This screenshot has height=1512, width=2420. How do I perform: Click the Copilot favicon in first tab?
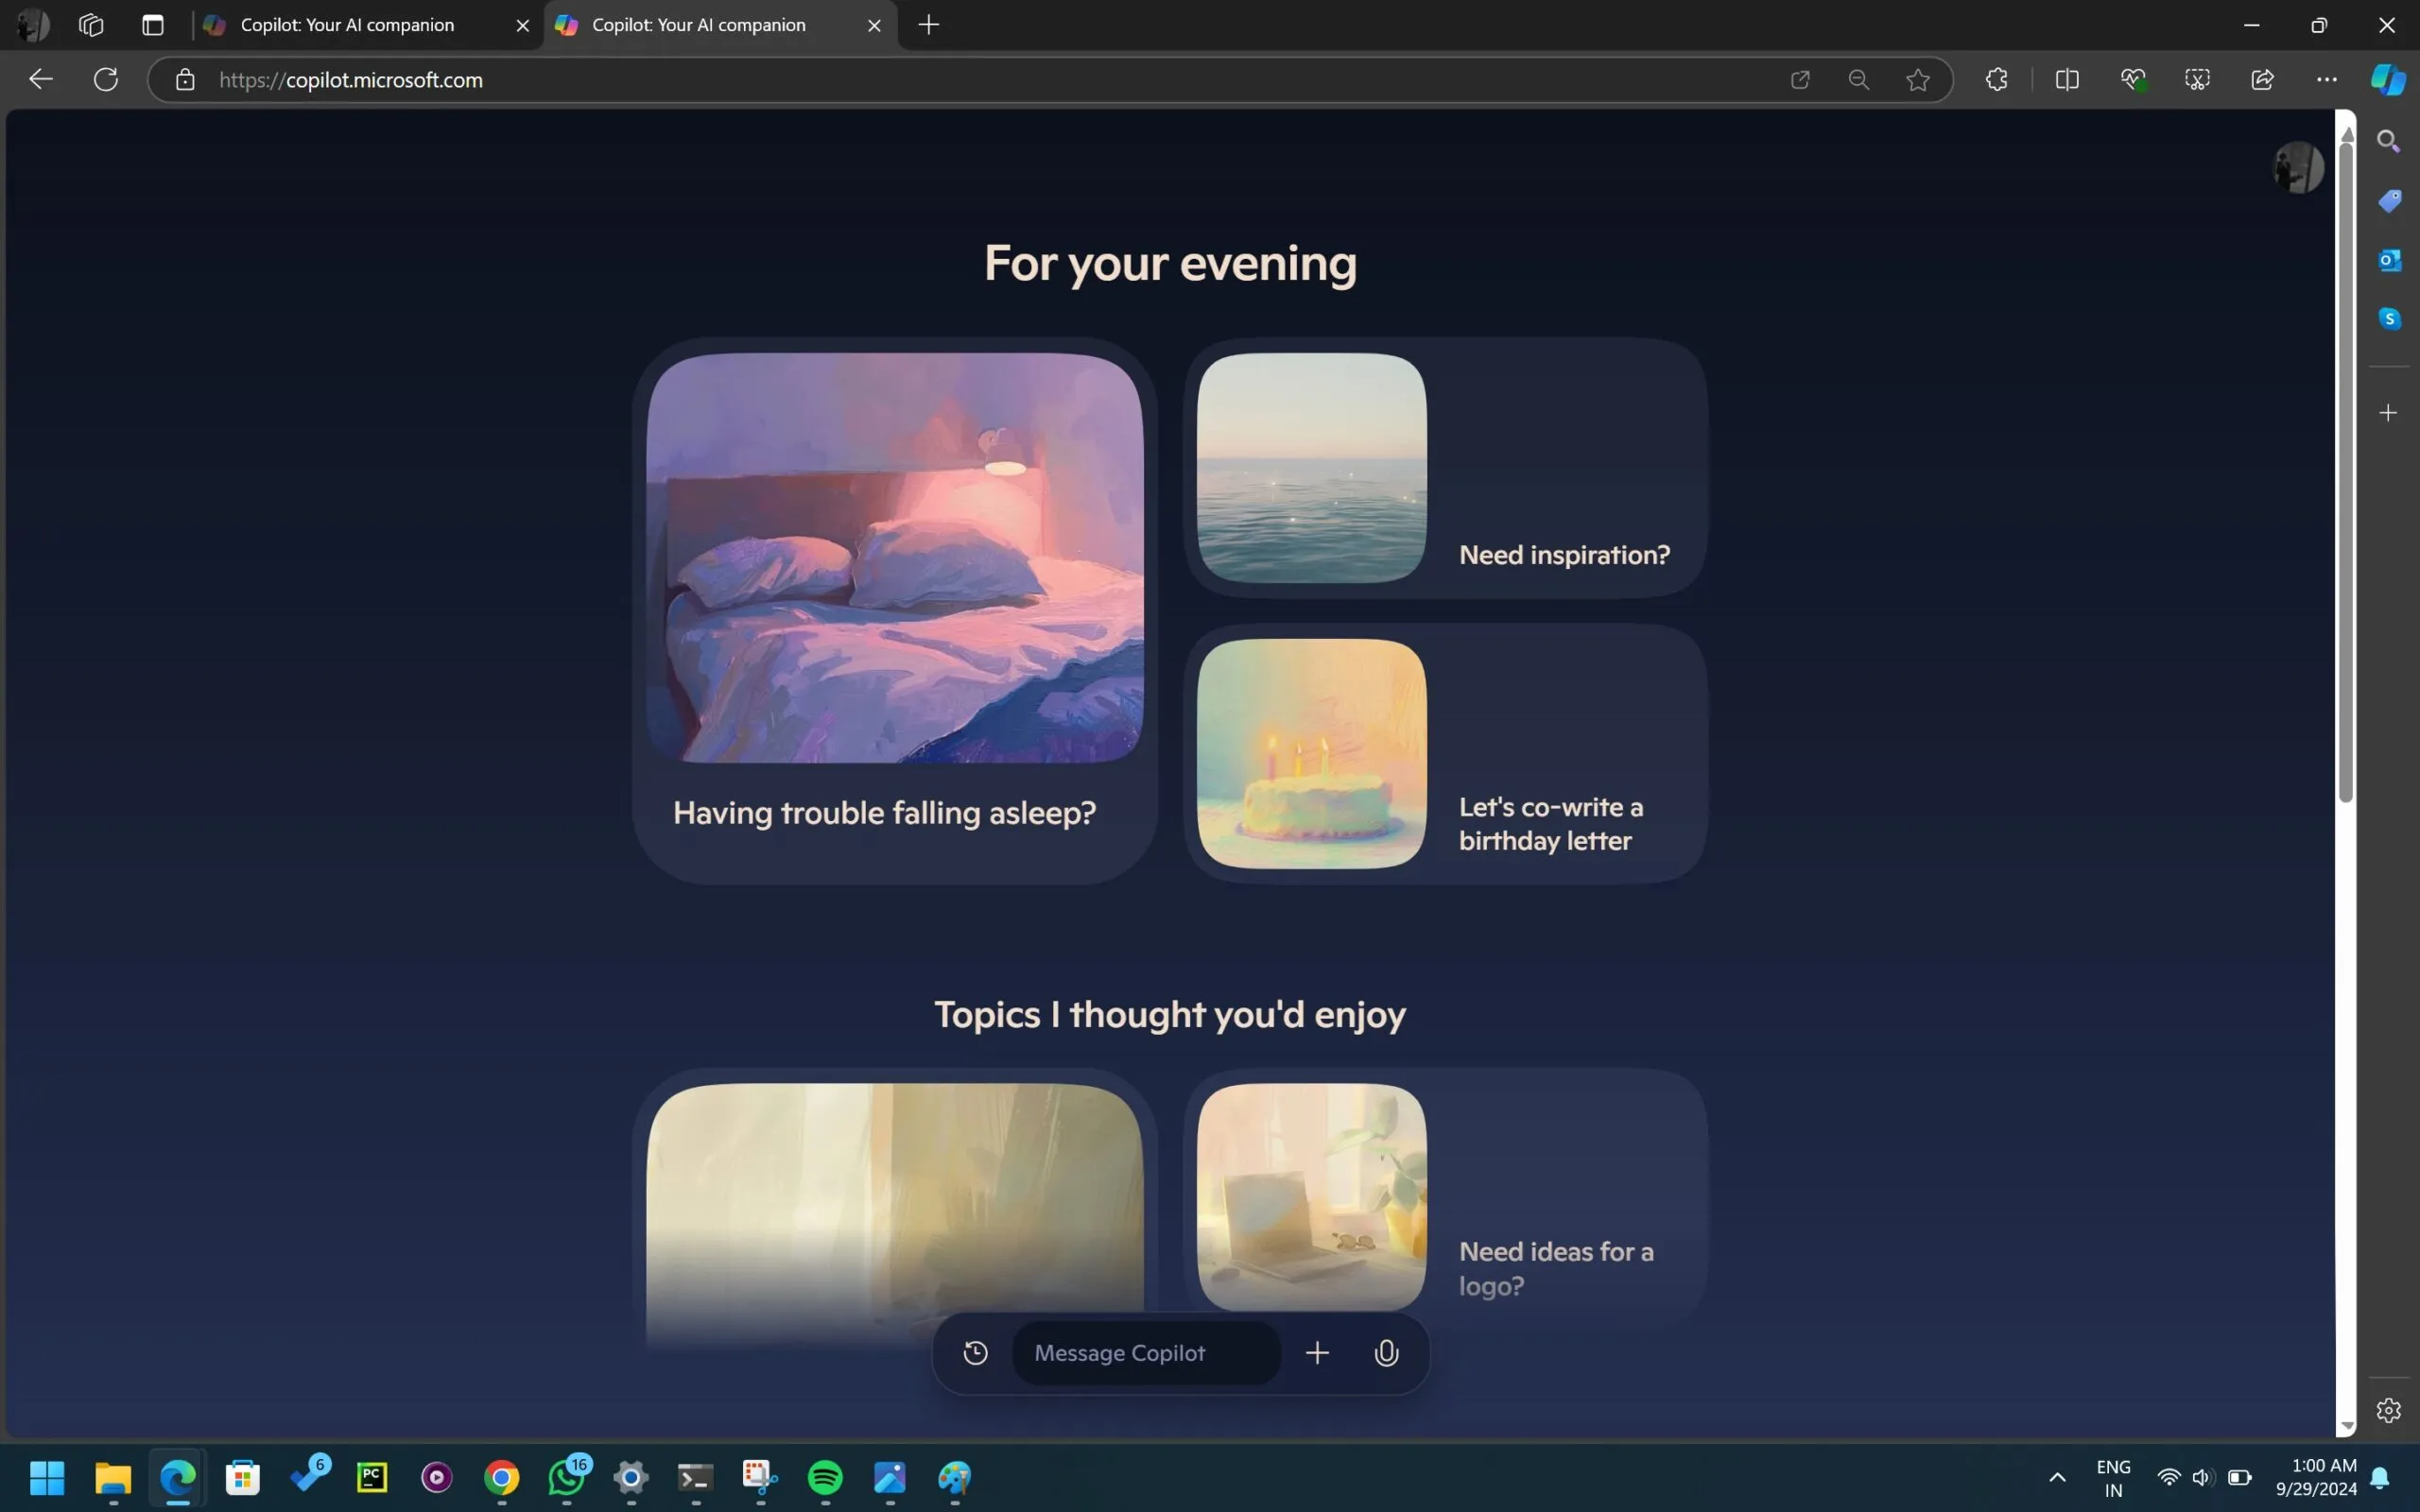[x=215, y=25]
